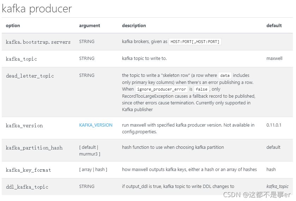The width and height of the screenshot is (296, 201).
Task: Select the kafka_version option name
Action: pos(24,126)
